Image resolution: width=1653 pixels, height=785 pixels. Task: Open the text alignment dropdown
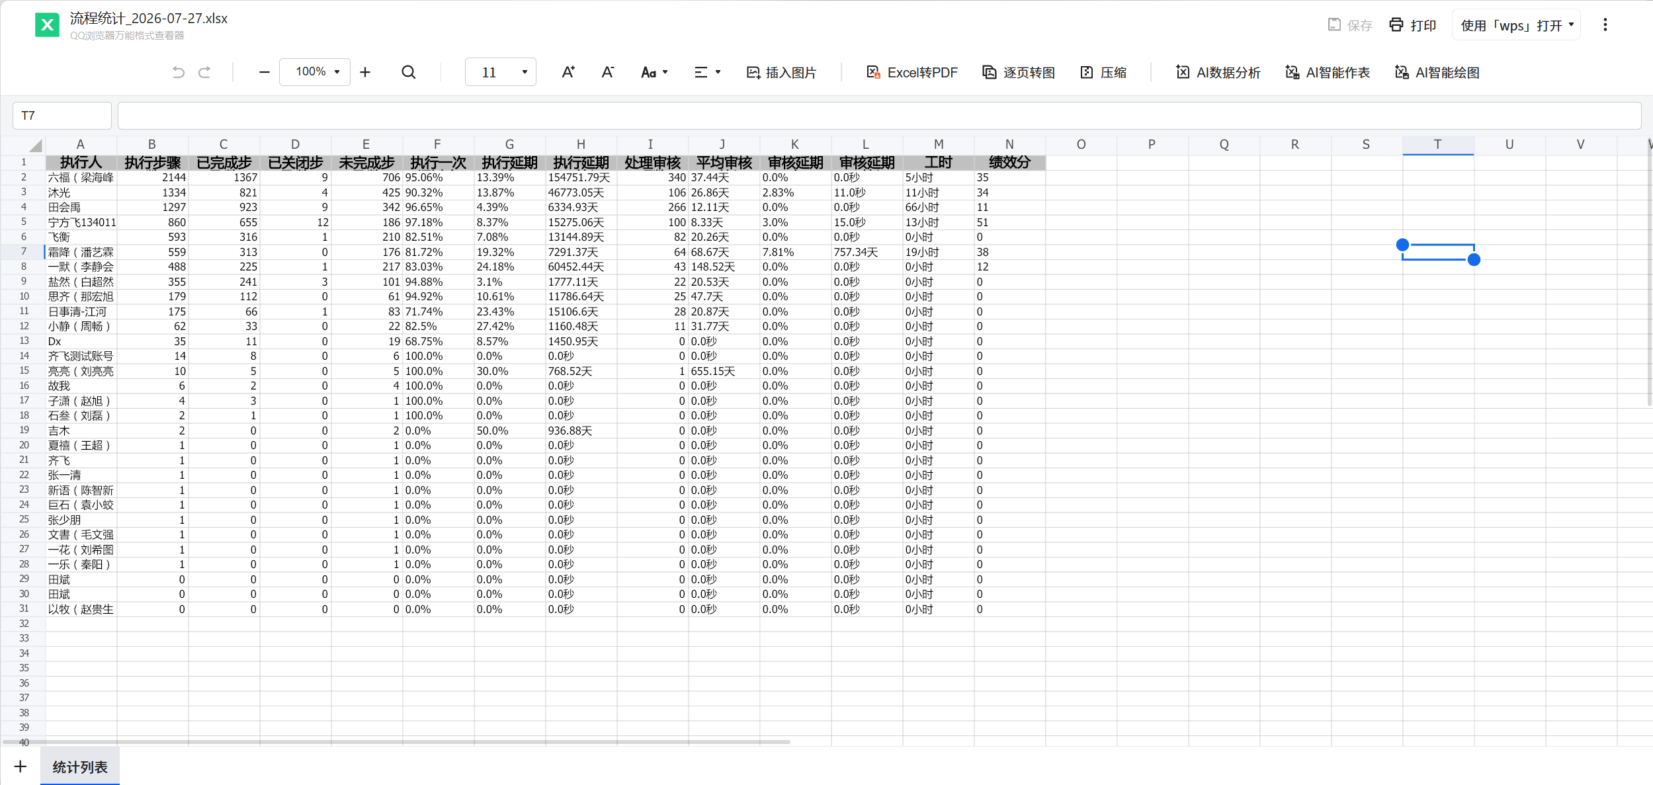pyautogui.click(x=707, y=72)
